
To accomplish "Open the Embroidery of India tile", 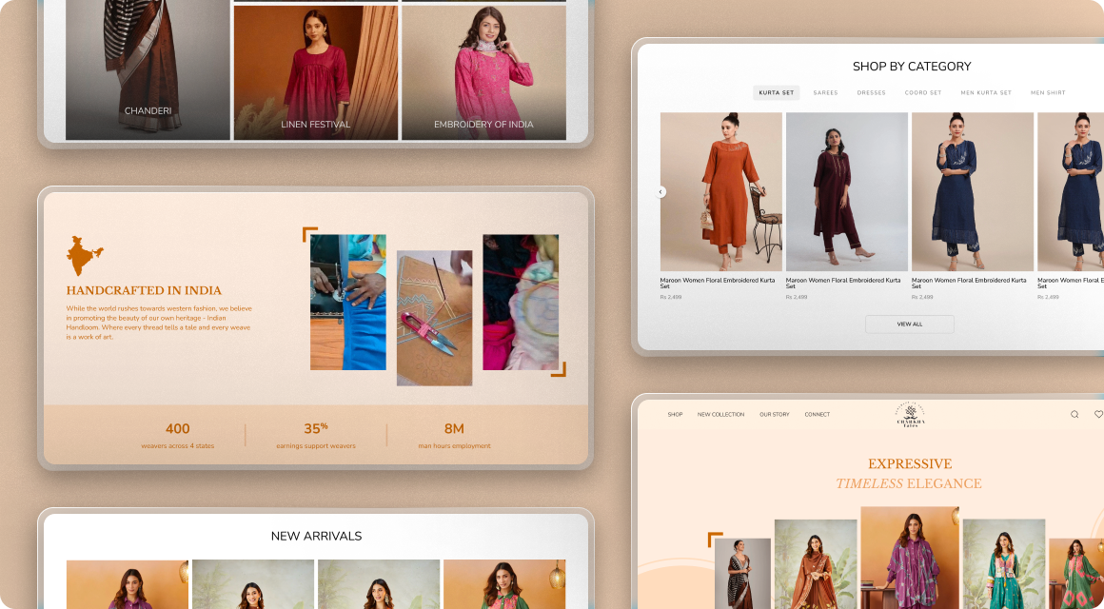I will click(483, 72).
